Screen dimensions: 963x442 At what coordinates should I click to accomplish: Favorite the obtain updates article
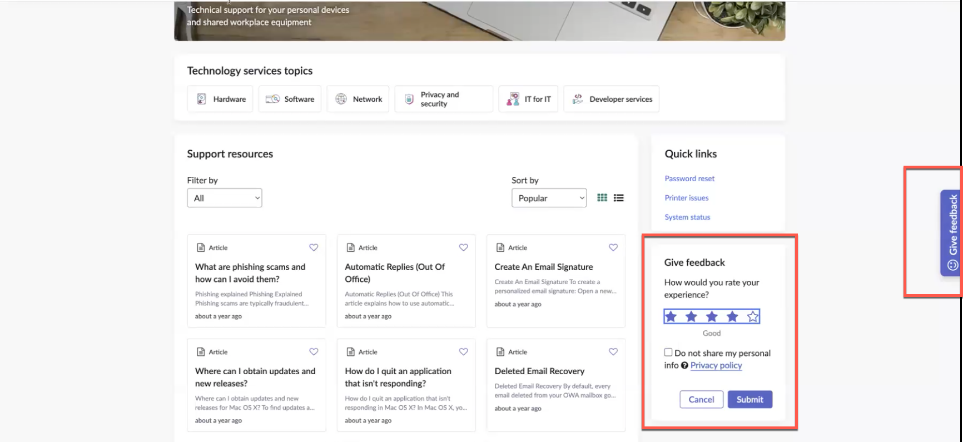point(314,352)
